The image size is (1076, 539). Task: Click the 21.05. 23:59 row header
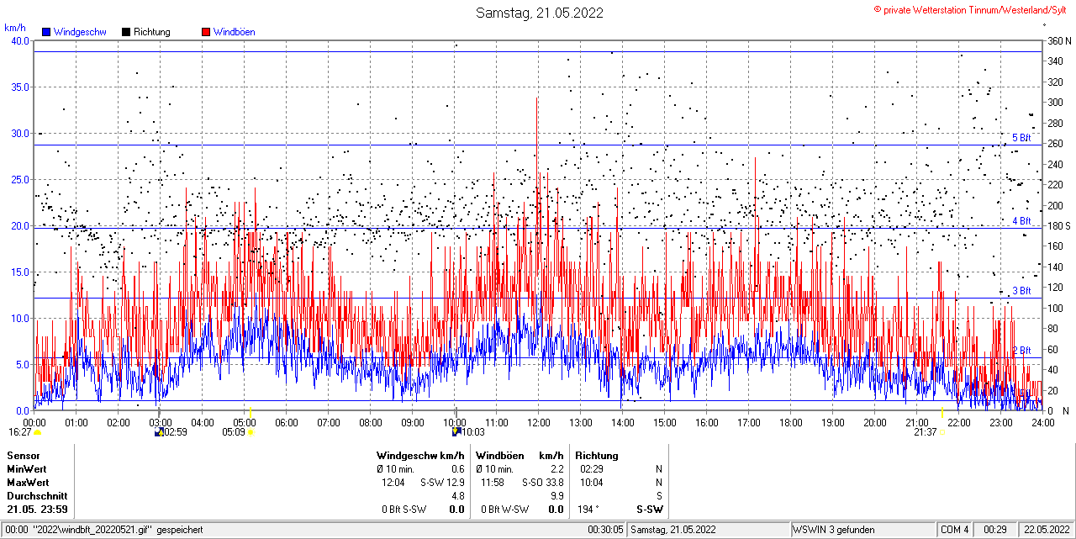36,510
